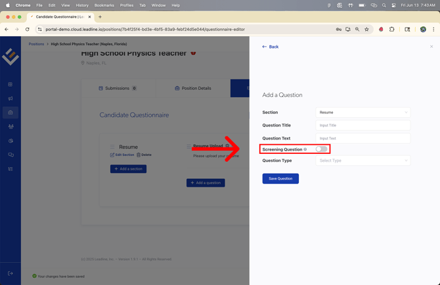
Task: Open the dashboard grid icon in sidebar
Action: tap(11, 85)
